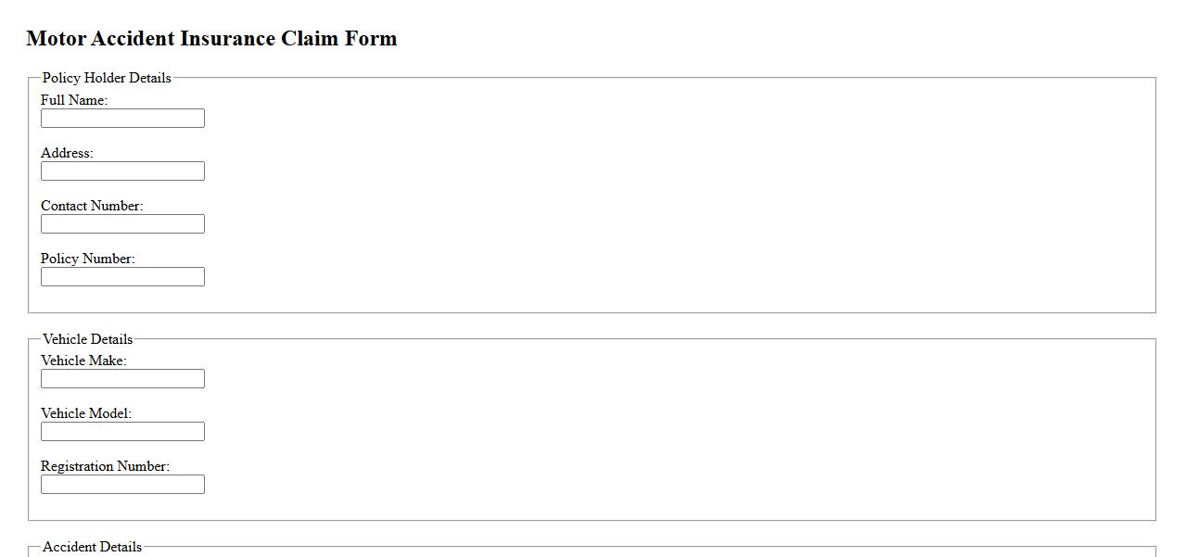Focus the Vehicle Model text field
1185x557 pixels.
[122, 432]
